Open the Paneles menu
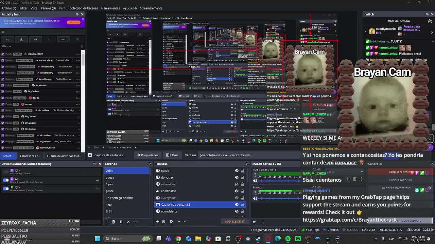The image size is (435, 244). [x=48, y=8]
